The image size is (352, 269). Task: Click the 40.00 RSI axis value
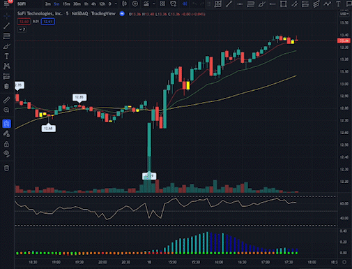pyautogui.click(x=344, y=218)
